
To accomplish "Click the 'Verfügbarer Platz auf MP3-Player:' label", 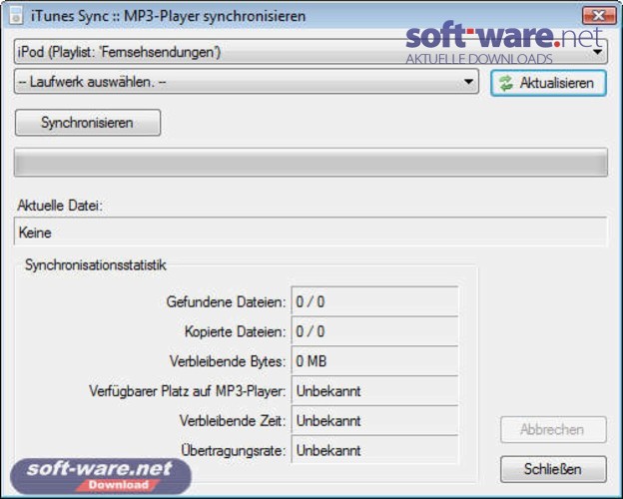I will click(188, 391).
